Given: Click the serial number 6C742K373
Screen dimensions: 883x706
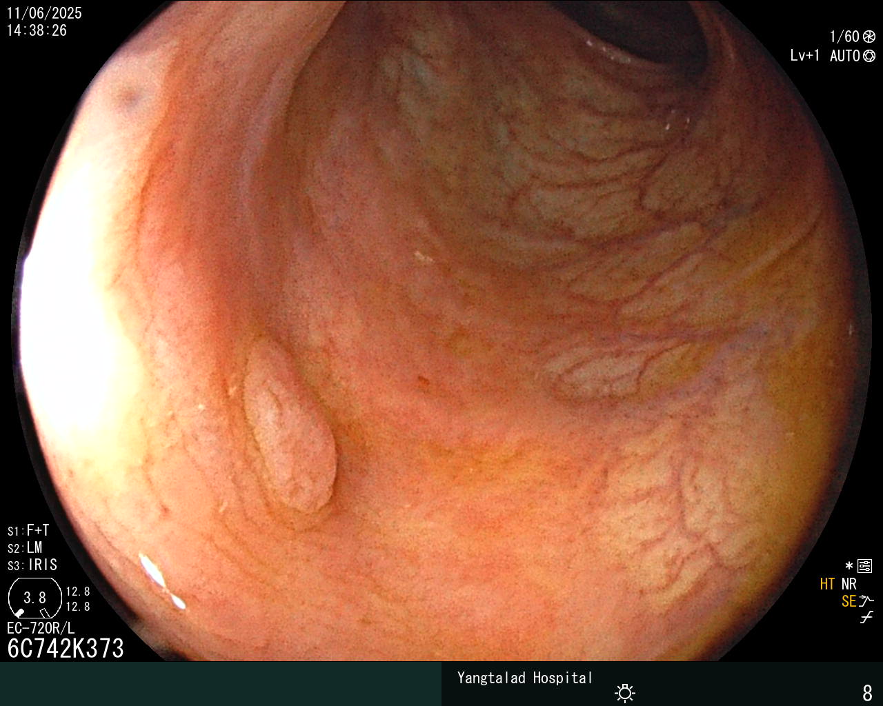Looking at the screenshot, I should pos(66,648).
